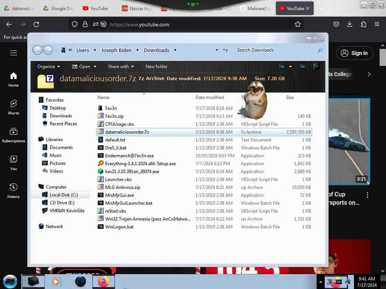Click New folder in Explorer toolbar

(156, 67)
